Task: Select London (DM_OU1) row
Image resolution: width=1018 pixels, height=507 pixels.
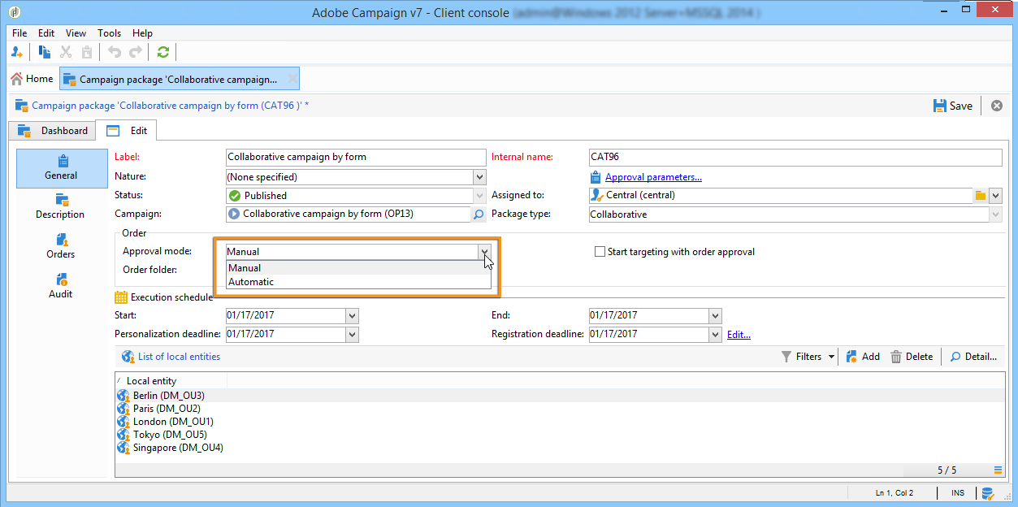Action: click(x=560, y=422)
